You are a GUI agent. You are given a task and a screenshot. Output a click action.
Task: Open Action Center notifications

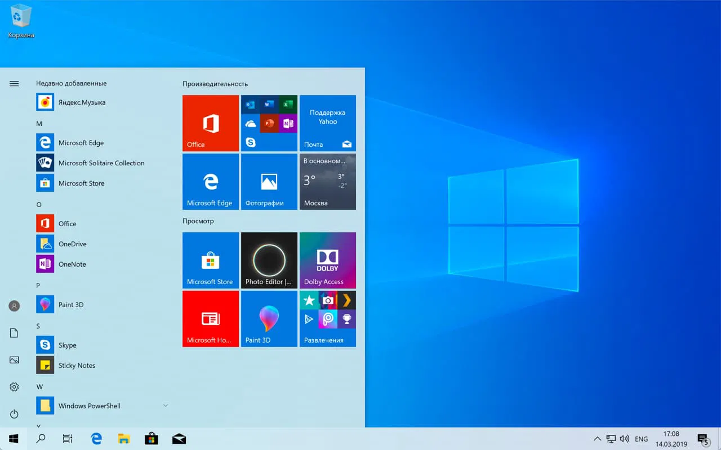point(704,438)
